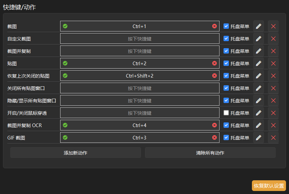
Task: Focus the 自定义截图 shortcut input field
Action: click(140, 38)
